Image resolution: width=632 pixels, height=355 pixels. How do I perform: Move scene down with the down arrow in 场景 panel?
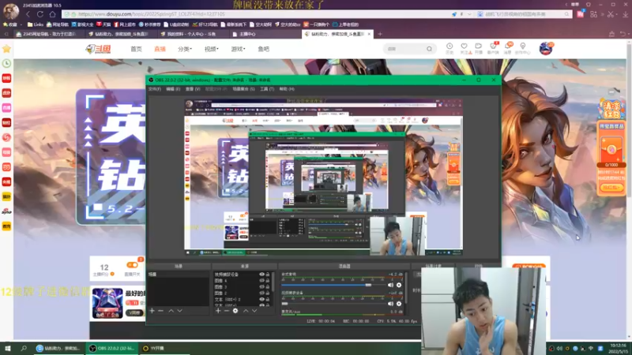180,311
